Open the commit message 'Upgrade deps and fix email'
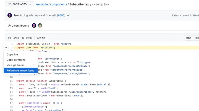The height and width of the screenshot is (111, 199). (x=40, y=15)
